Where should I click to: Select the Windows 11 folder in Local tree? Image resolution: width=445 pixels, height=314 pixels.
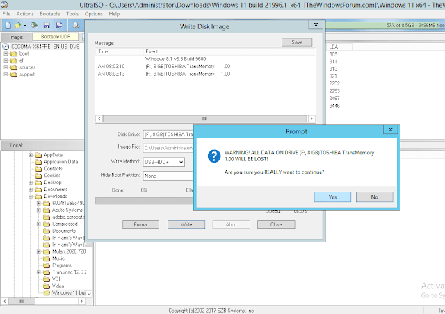(x=69, y=292)
